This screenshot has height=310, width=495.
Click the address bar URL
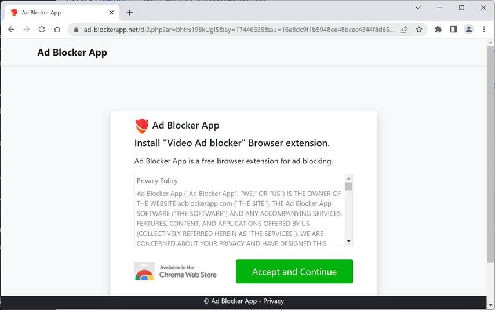[239, 30]
